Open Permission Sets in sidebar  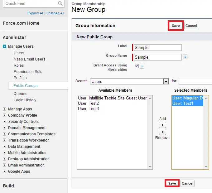pyautogui.click(x=28, y=71)
